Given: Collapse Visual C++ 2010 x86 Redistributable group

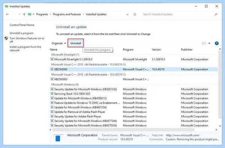Looking at the screenshot, I should pyautogui.click(x=88, y=75).
